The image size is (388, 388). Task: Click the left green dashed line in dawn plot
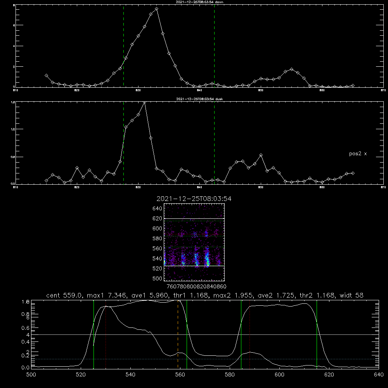123,46
